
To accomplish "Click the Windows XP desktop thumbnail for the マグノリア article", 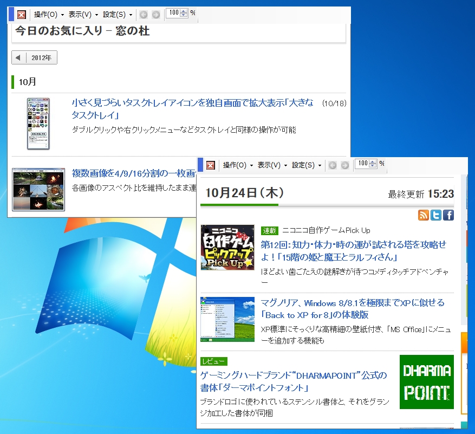I will click(227, 319).
